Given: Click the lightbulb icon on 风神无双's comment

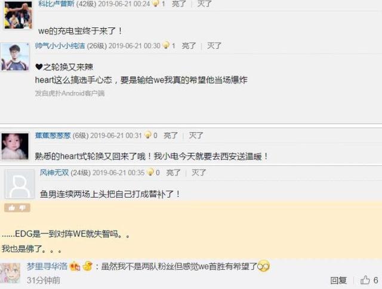Looking at the screenshot, I should point(150,172).
